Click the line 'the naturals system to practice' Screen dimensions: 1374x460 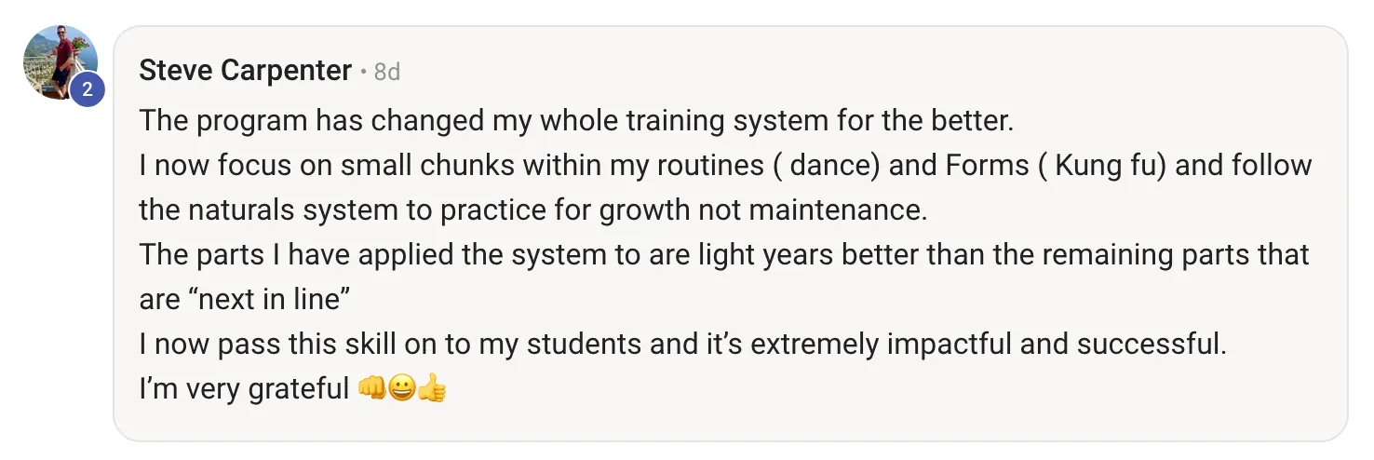point(533,210)
